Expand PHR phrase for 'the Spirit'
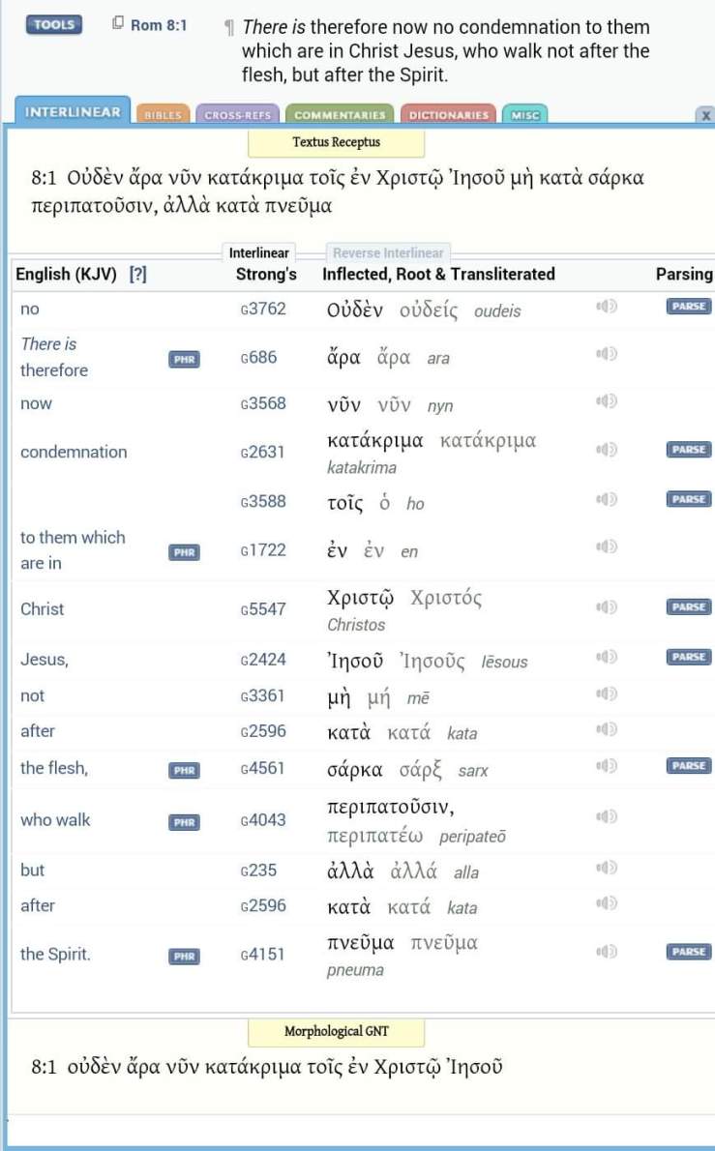The image size is (715, 1151). pos(184,957)
